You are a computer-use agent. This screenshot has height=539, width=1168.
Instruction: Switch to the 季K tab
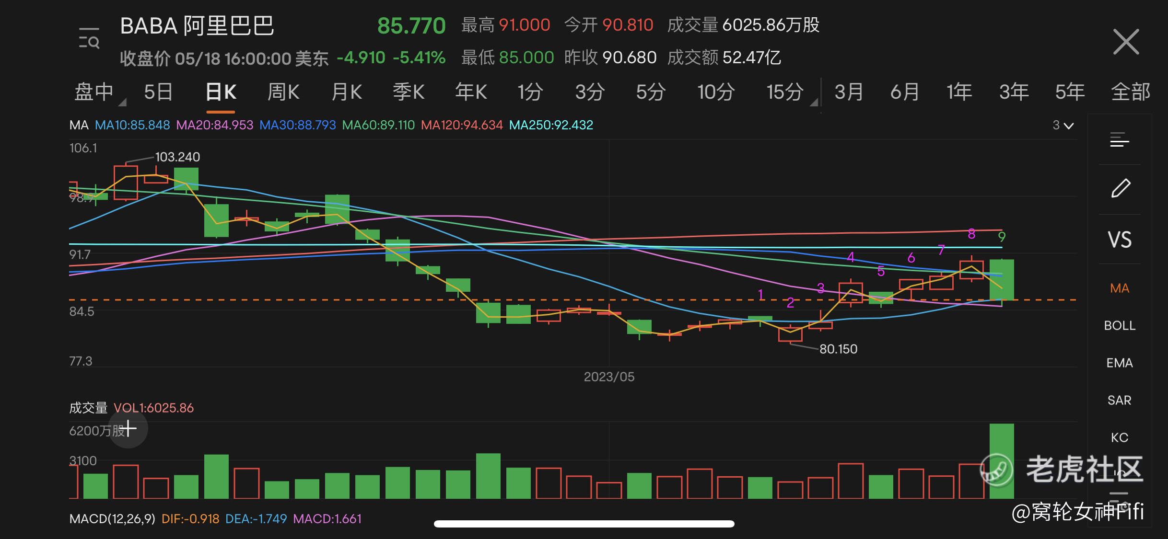(x=409, y=92)
